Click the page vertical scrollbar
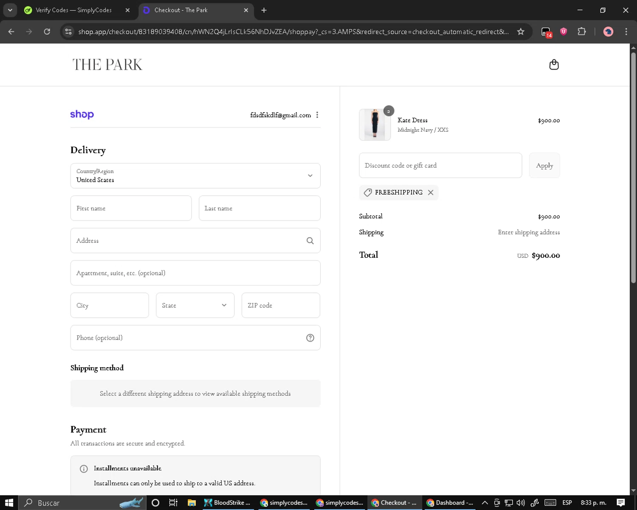Image resolution: width=637 pixels, height=510 pixels. coord(633,168)
